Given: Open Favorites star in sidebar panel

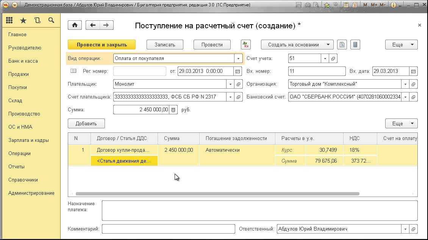Looking at the screenshot, I should coord(23,20).
